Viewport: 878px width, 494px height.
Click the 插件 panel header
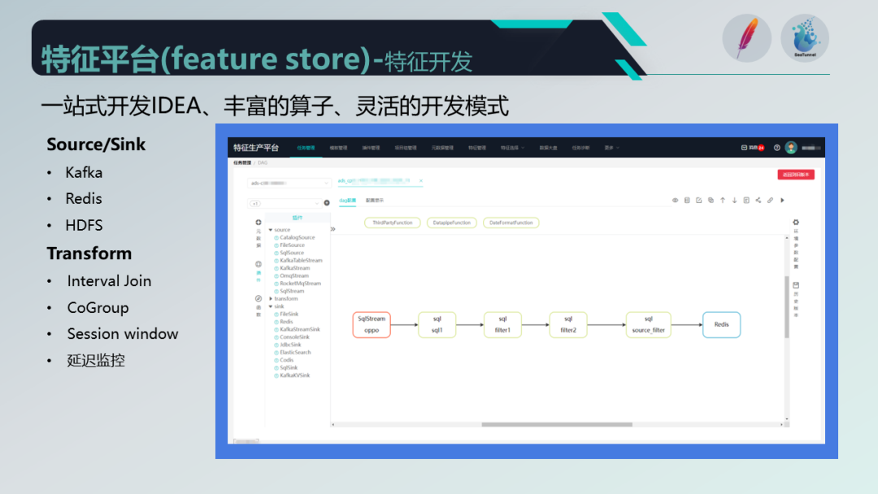pyautogui.click(x=298, y=218)
